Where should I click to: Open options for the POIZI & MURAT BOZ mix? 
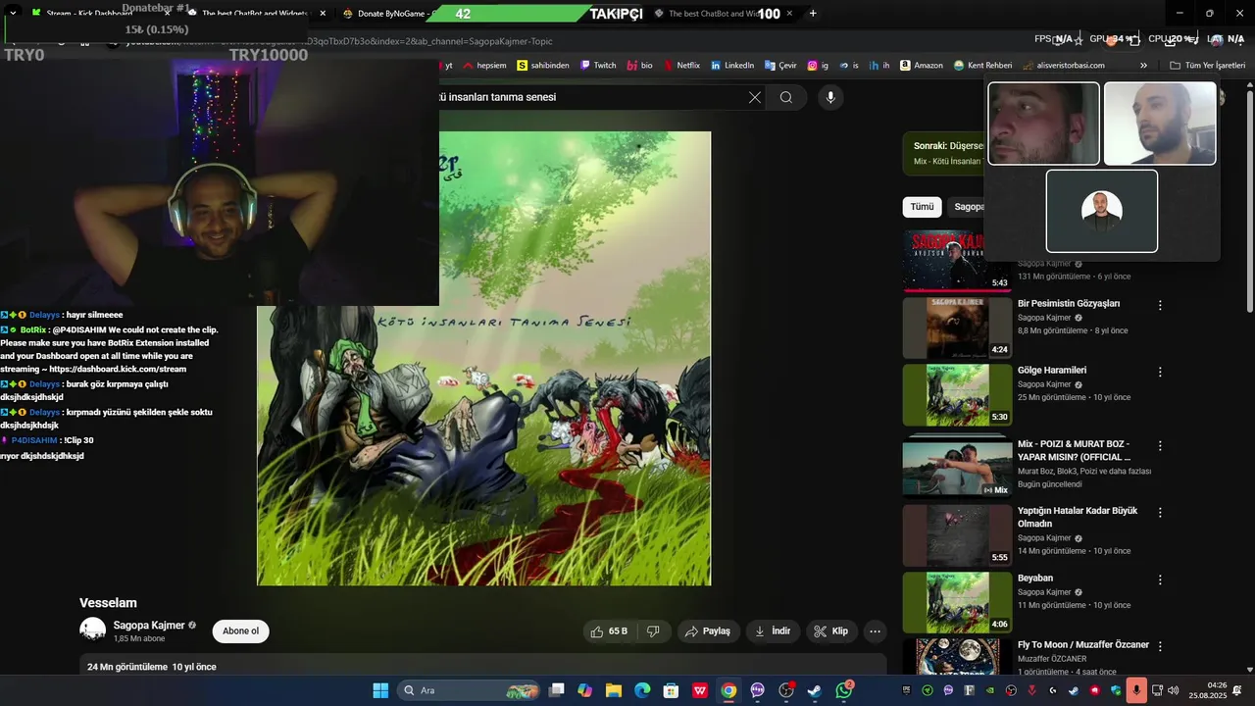coord(1160,445)
